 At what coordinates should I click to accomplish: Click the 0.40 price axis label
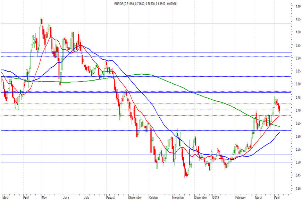click(298, 189)
